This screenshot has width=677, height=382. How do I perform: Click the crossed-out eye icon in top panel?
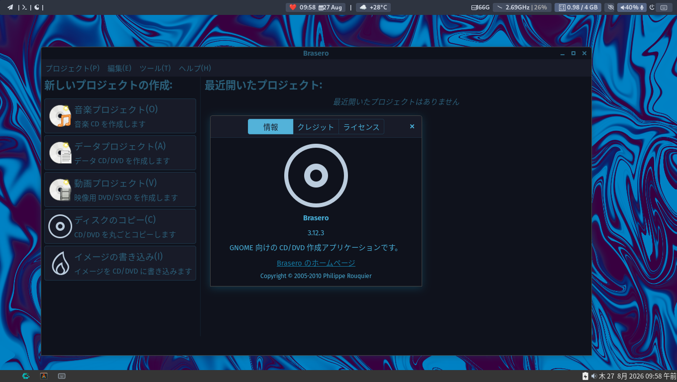pyautogui.click(x=611, y=7)
